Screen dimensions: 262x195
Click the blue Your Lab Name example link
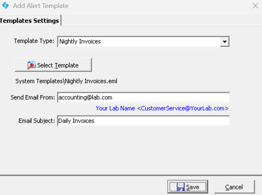pos(162,108)
